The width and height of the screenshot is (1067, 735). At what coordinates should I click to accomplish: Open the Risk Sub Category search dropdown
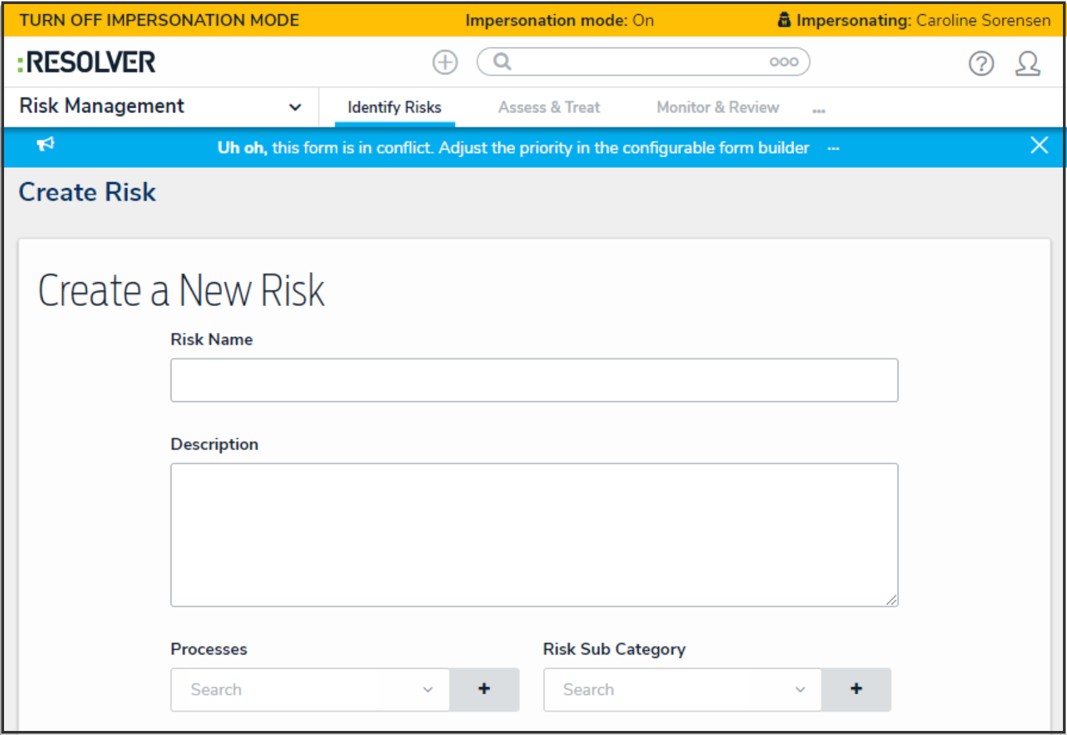682,690
